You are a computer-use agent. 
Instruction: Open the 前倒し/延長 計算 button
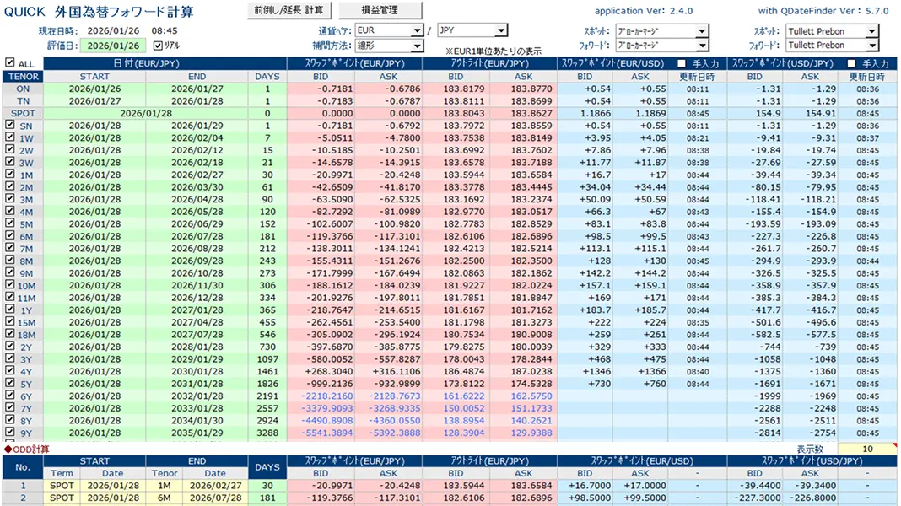click(x=289, y=10)
